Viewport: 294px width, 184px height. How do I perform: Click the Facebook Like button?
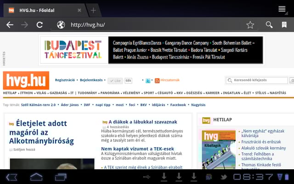coord(115,81)
